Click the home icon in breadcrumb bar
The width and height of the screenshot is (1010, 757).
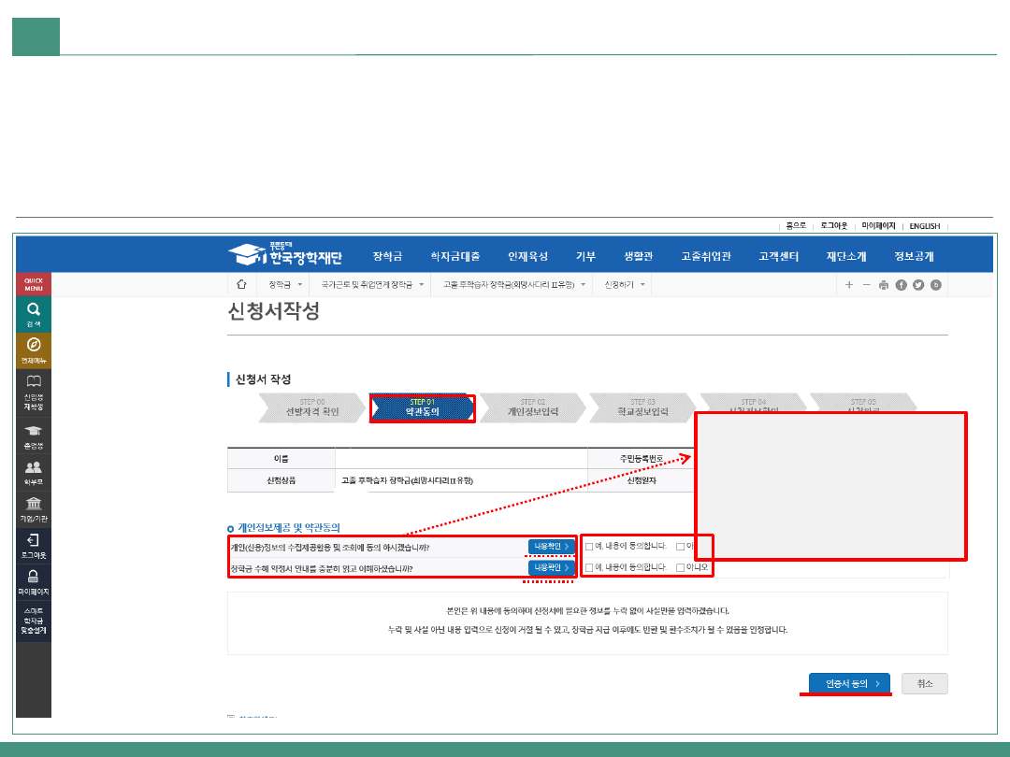(x=242, y=284)
